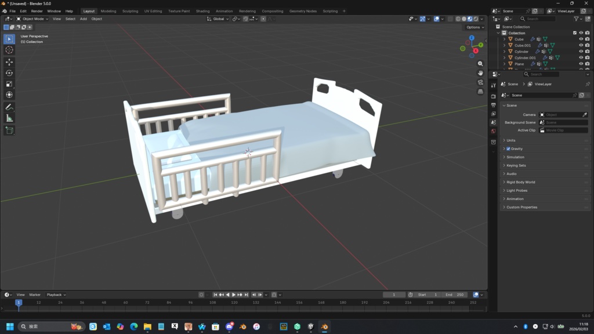This screenshot has width=594, height=334.
Task: Select the Cursor tool
Action: (x=9, y=50)
